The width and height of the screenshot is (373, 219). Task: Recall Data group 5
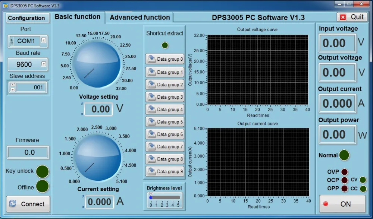[164, 122]
